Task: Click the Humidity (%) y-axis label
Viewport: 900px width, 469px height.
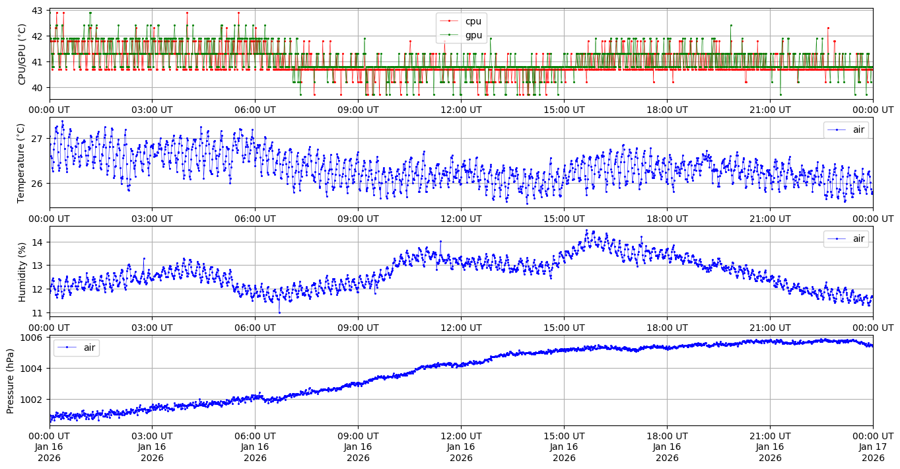Action: pos(22,271)
